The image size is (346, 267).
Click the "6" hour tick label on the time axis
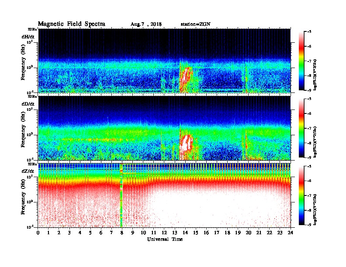coord(101,233)
